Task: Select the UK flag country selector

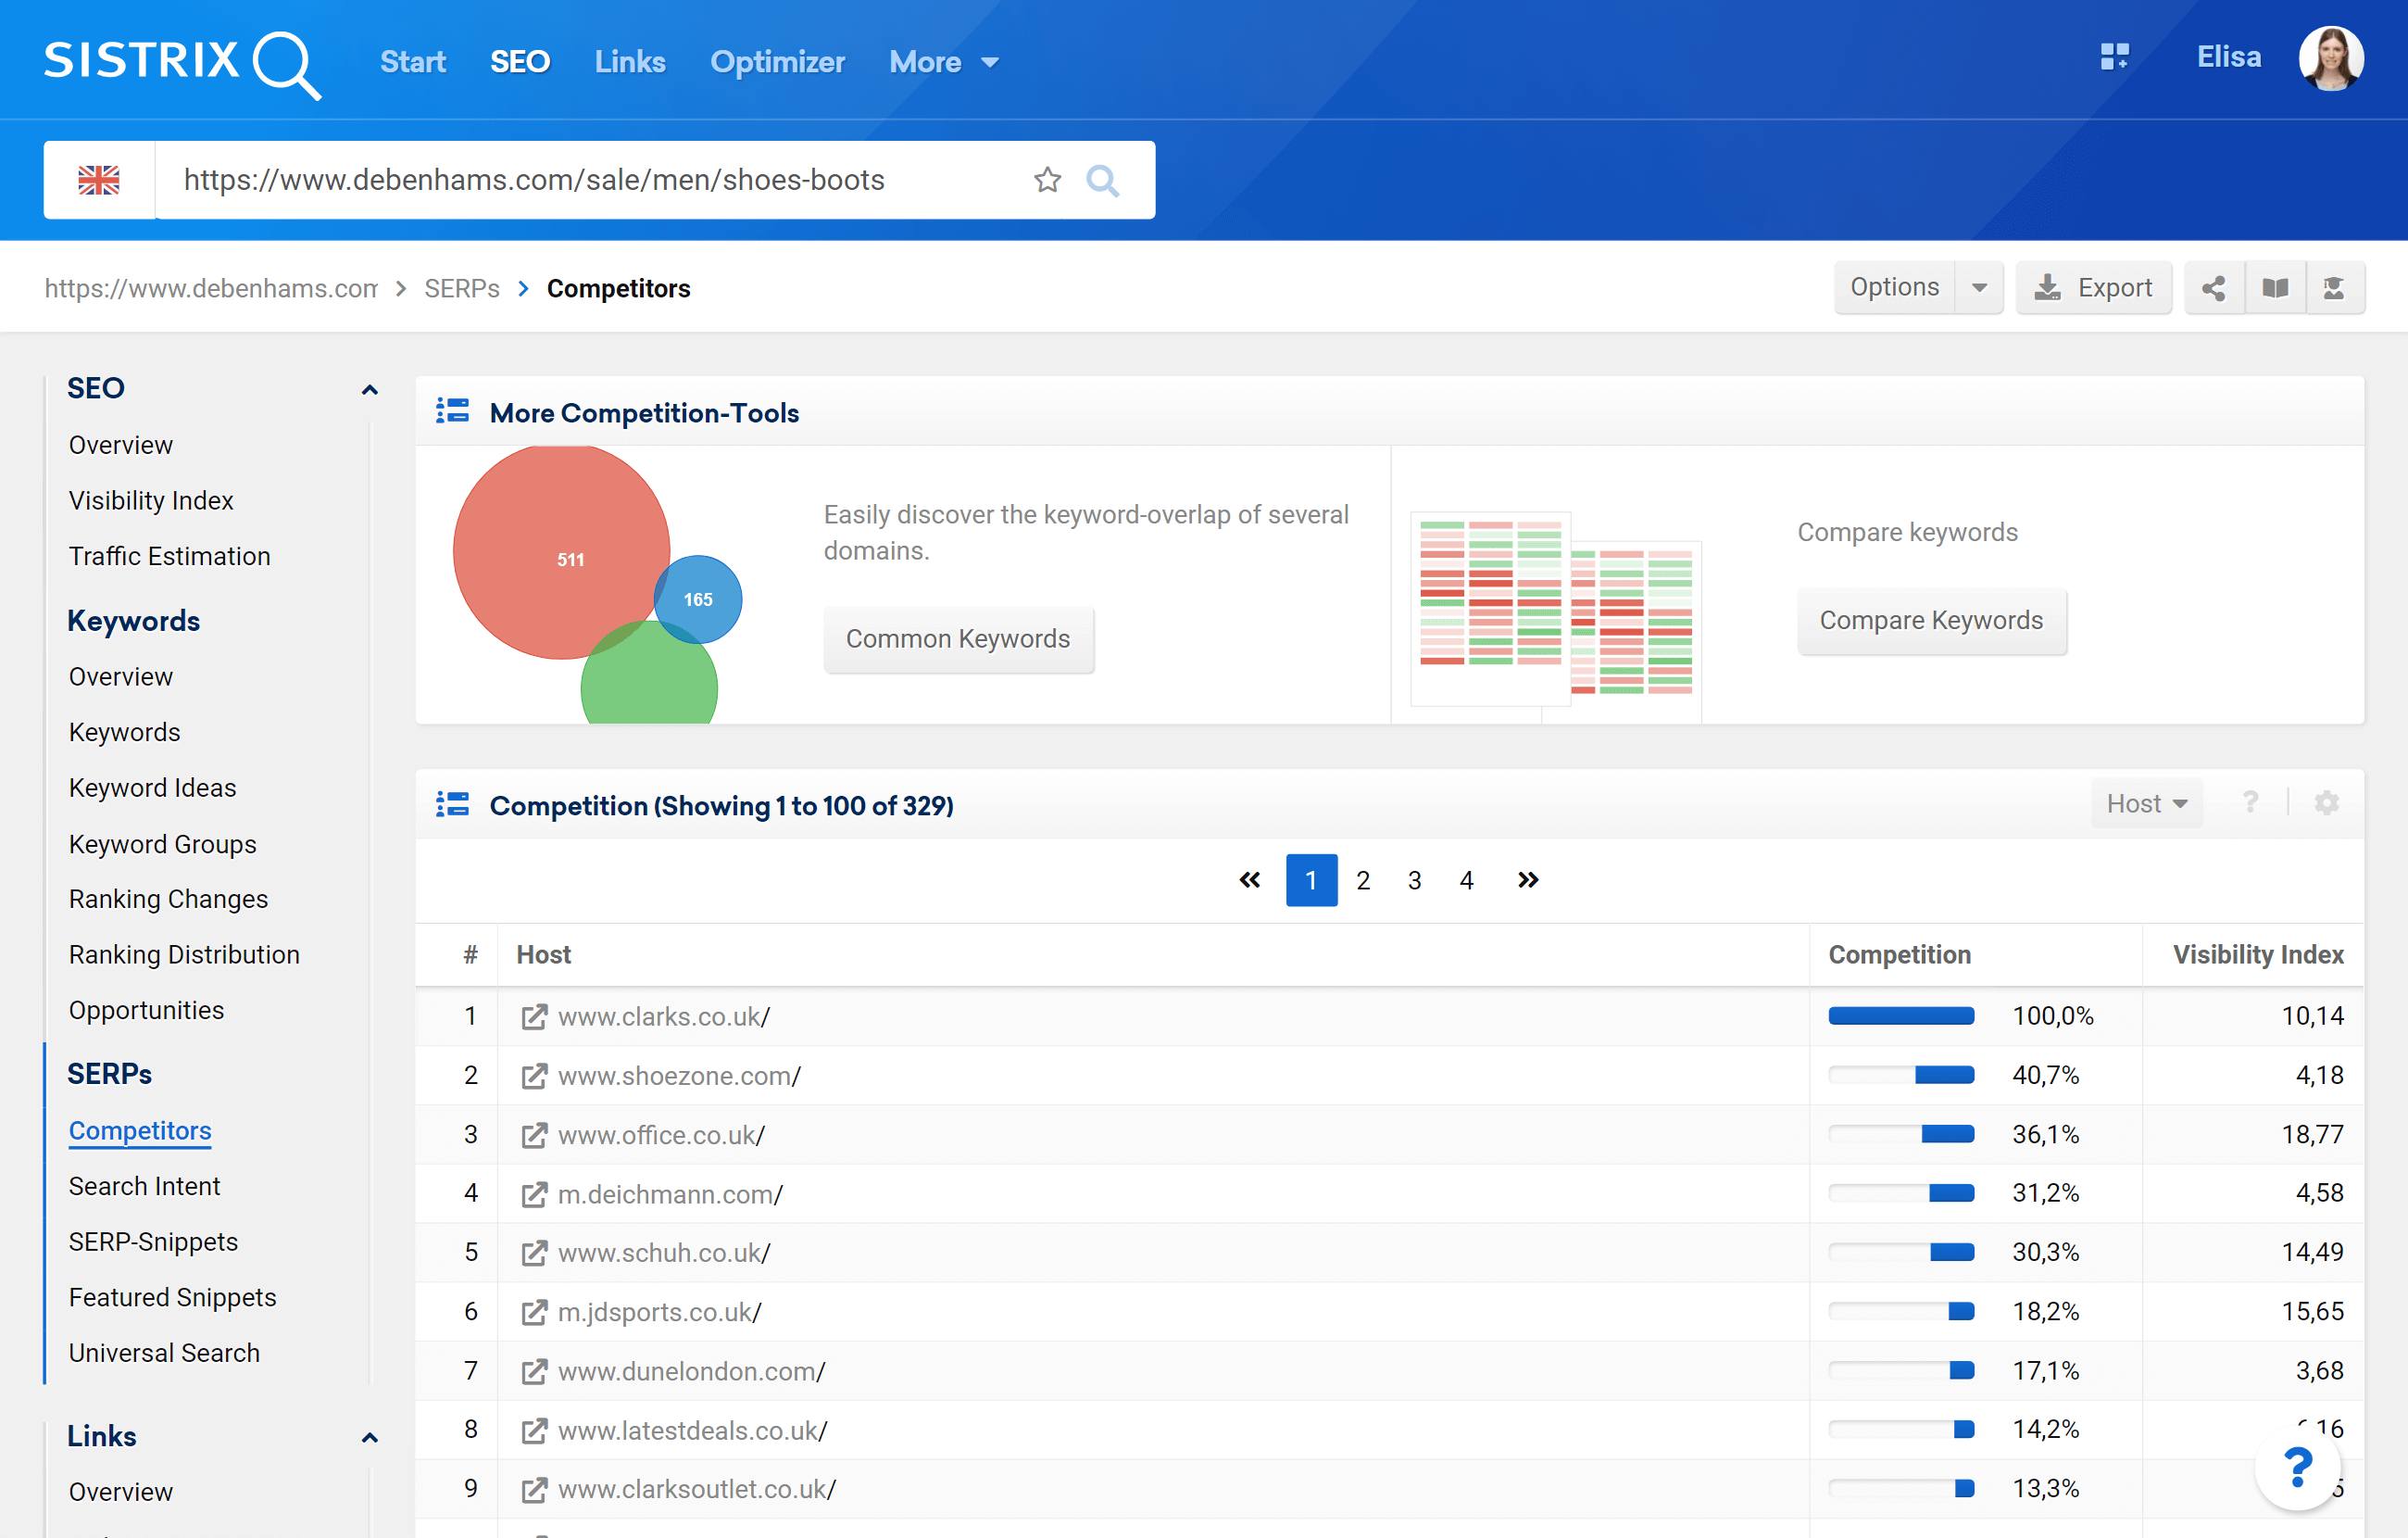Action: click(x=99, y=180)
